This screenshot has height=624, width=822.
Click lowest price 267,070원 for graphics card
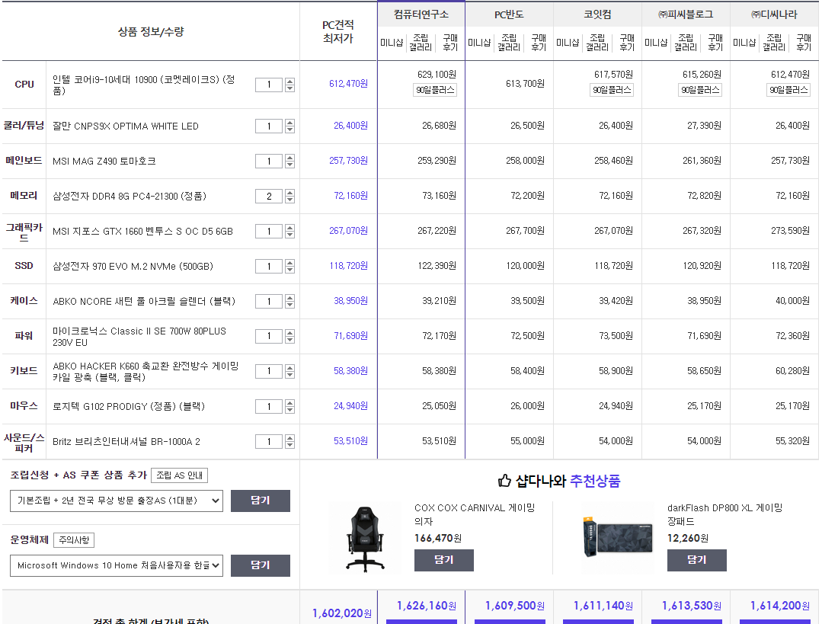[x=348, y=231]
